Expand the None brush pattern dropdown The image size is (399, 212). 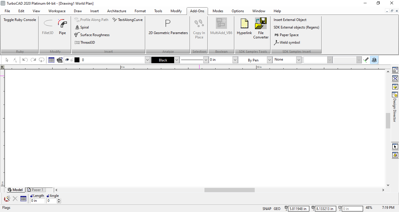tap(299, 60)
